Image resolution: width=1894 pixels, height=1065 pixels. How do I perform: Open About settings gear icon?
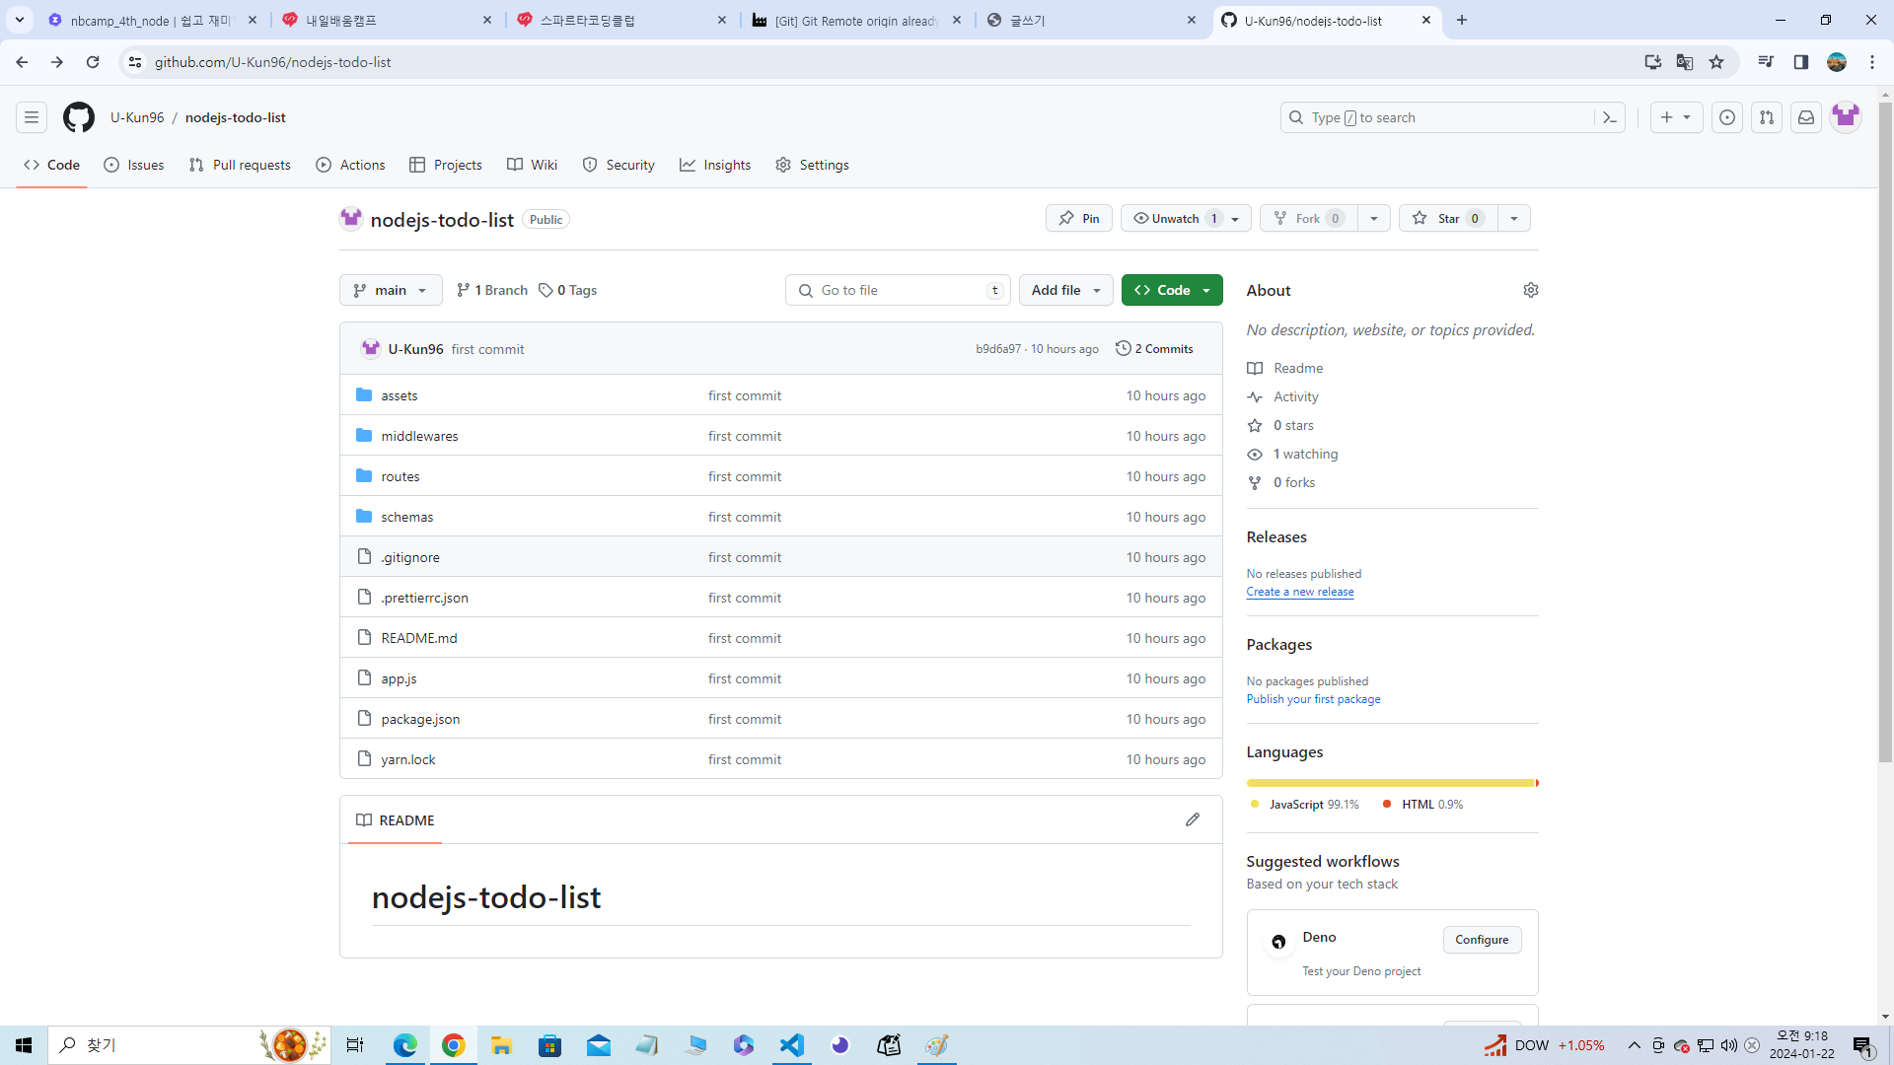(x=1531, y=290)
